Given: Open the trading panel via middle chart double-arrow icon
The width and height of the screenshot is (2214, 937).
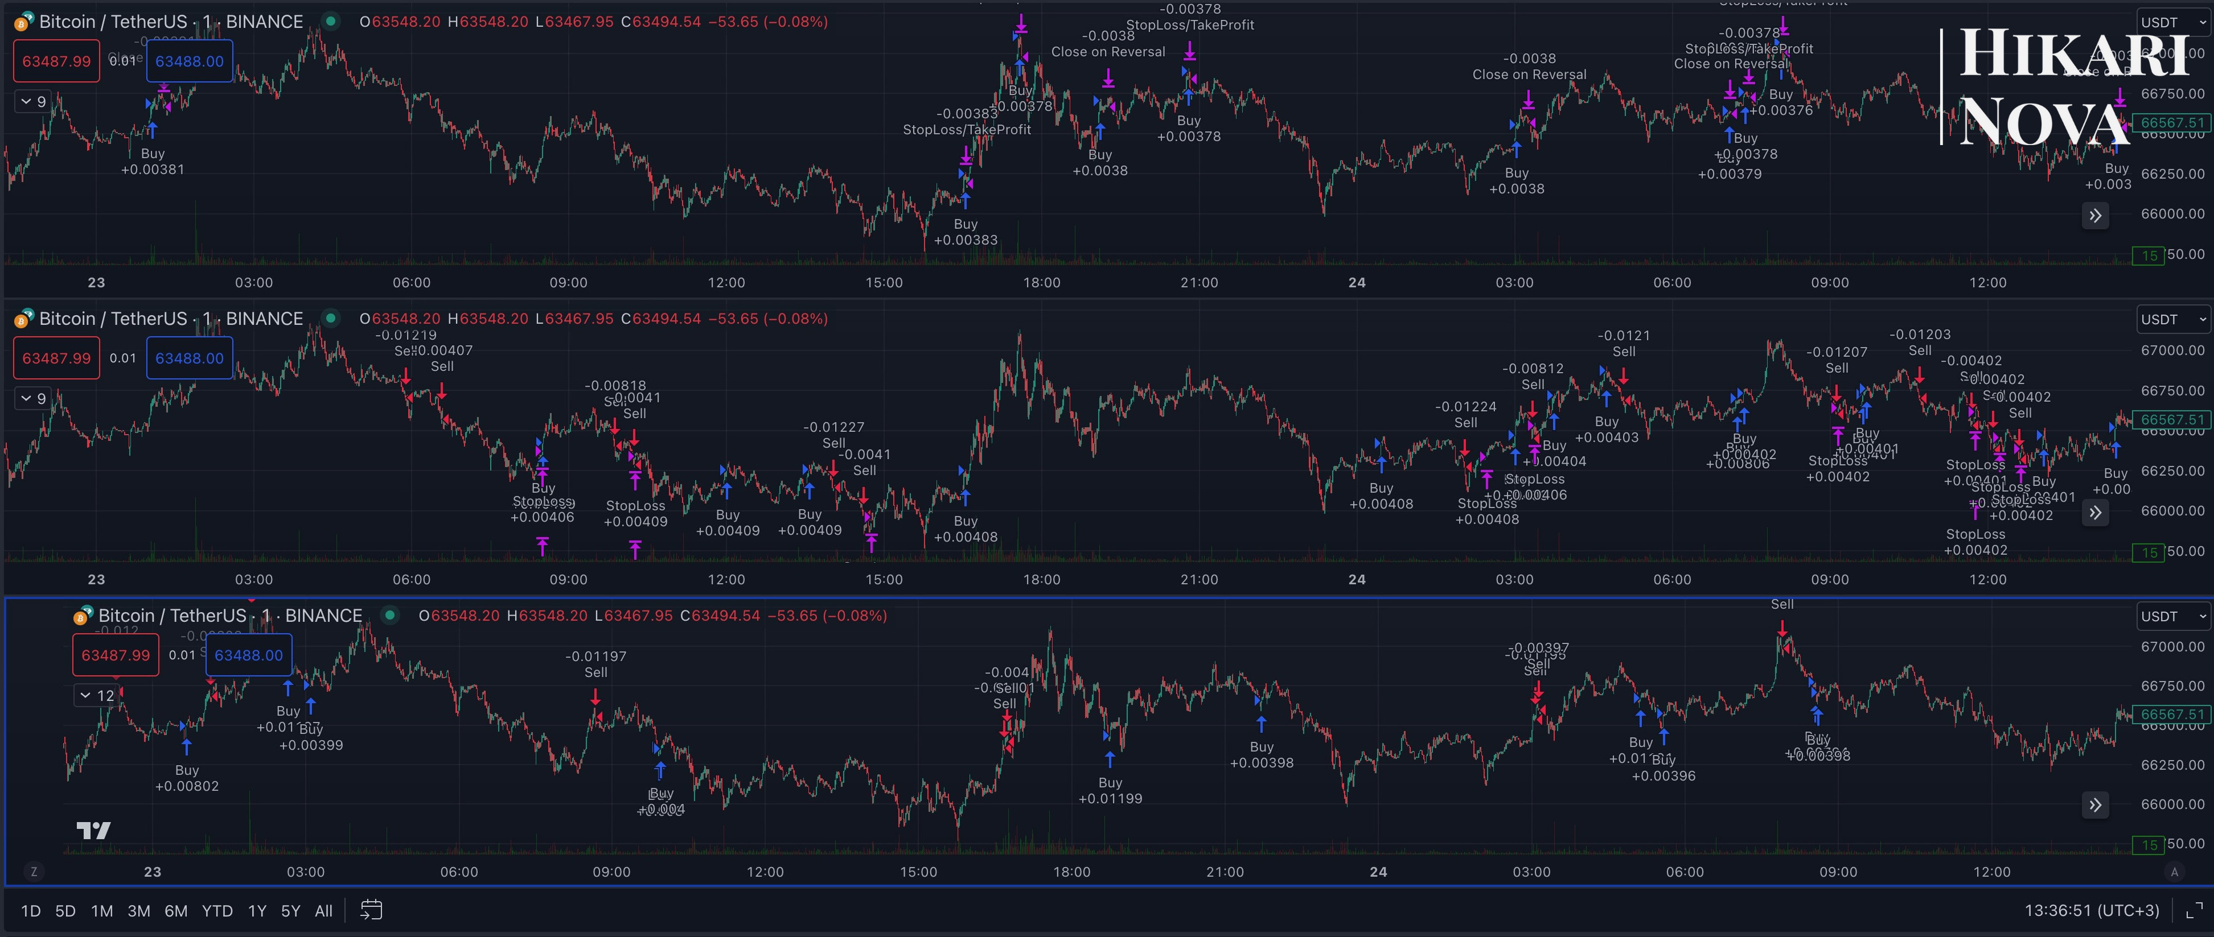Looking at the screenshot, I should tap(2096, 513).
